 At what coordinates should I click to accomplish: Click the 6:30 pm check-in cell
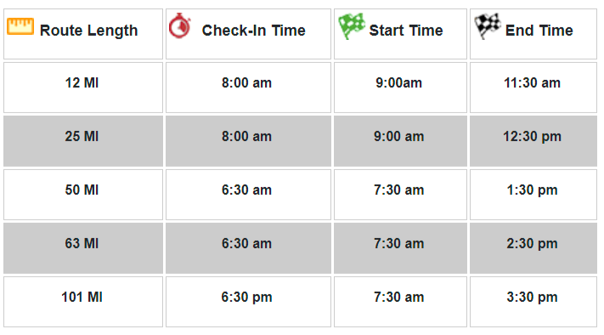(x=248, y=302)
